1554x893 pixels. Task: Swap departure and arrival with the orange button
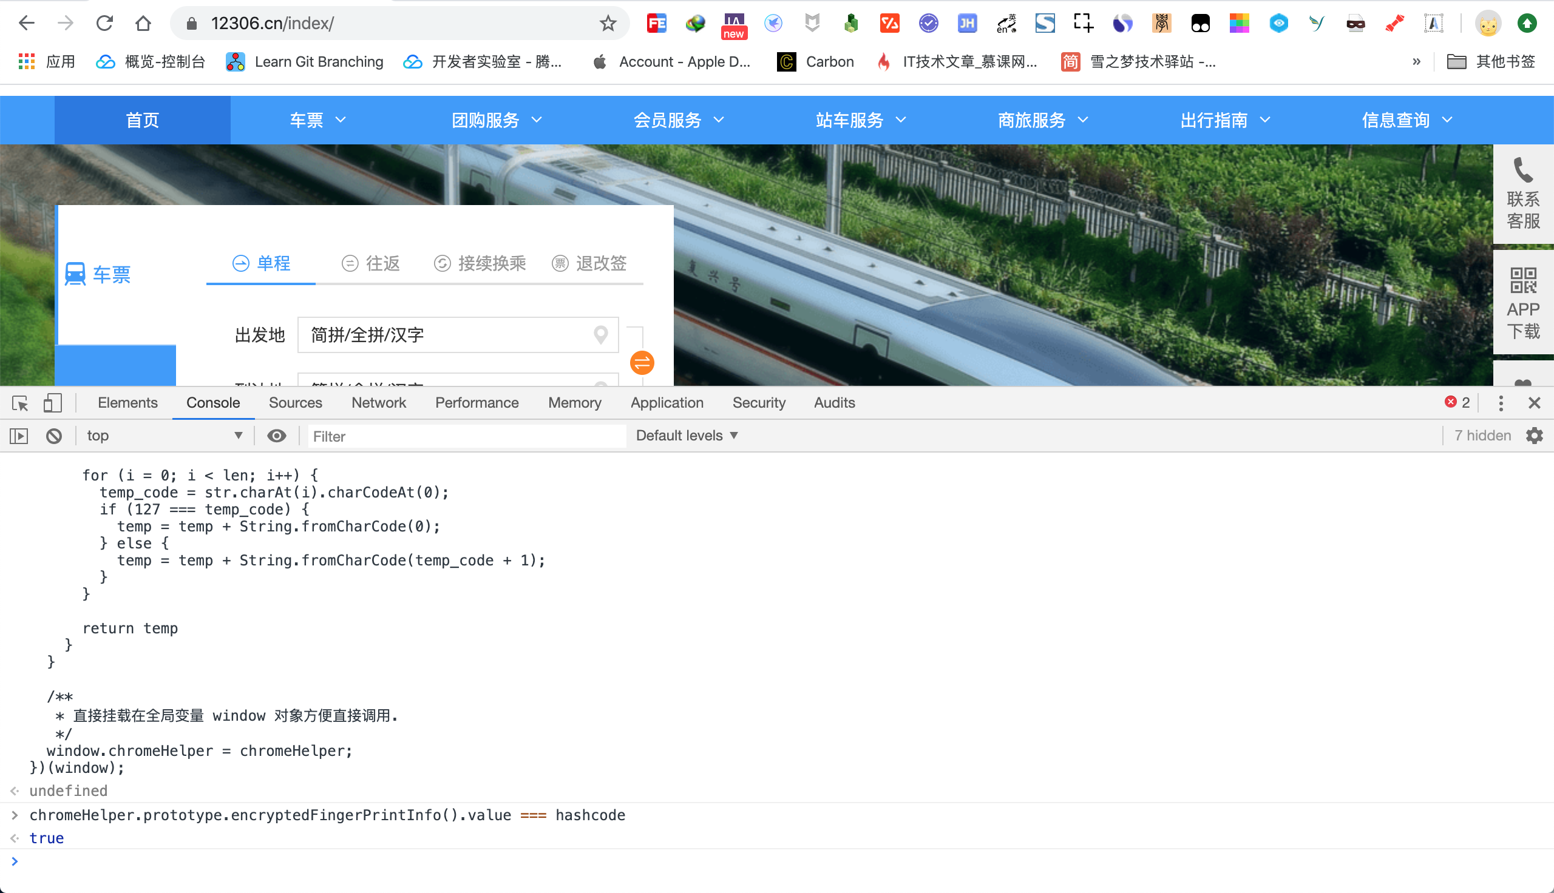tap(642, 363)
